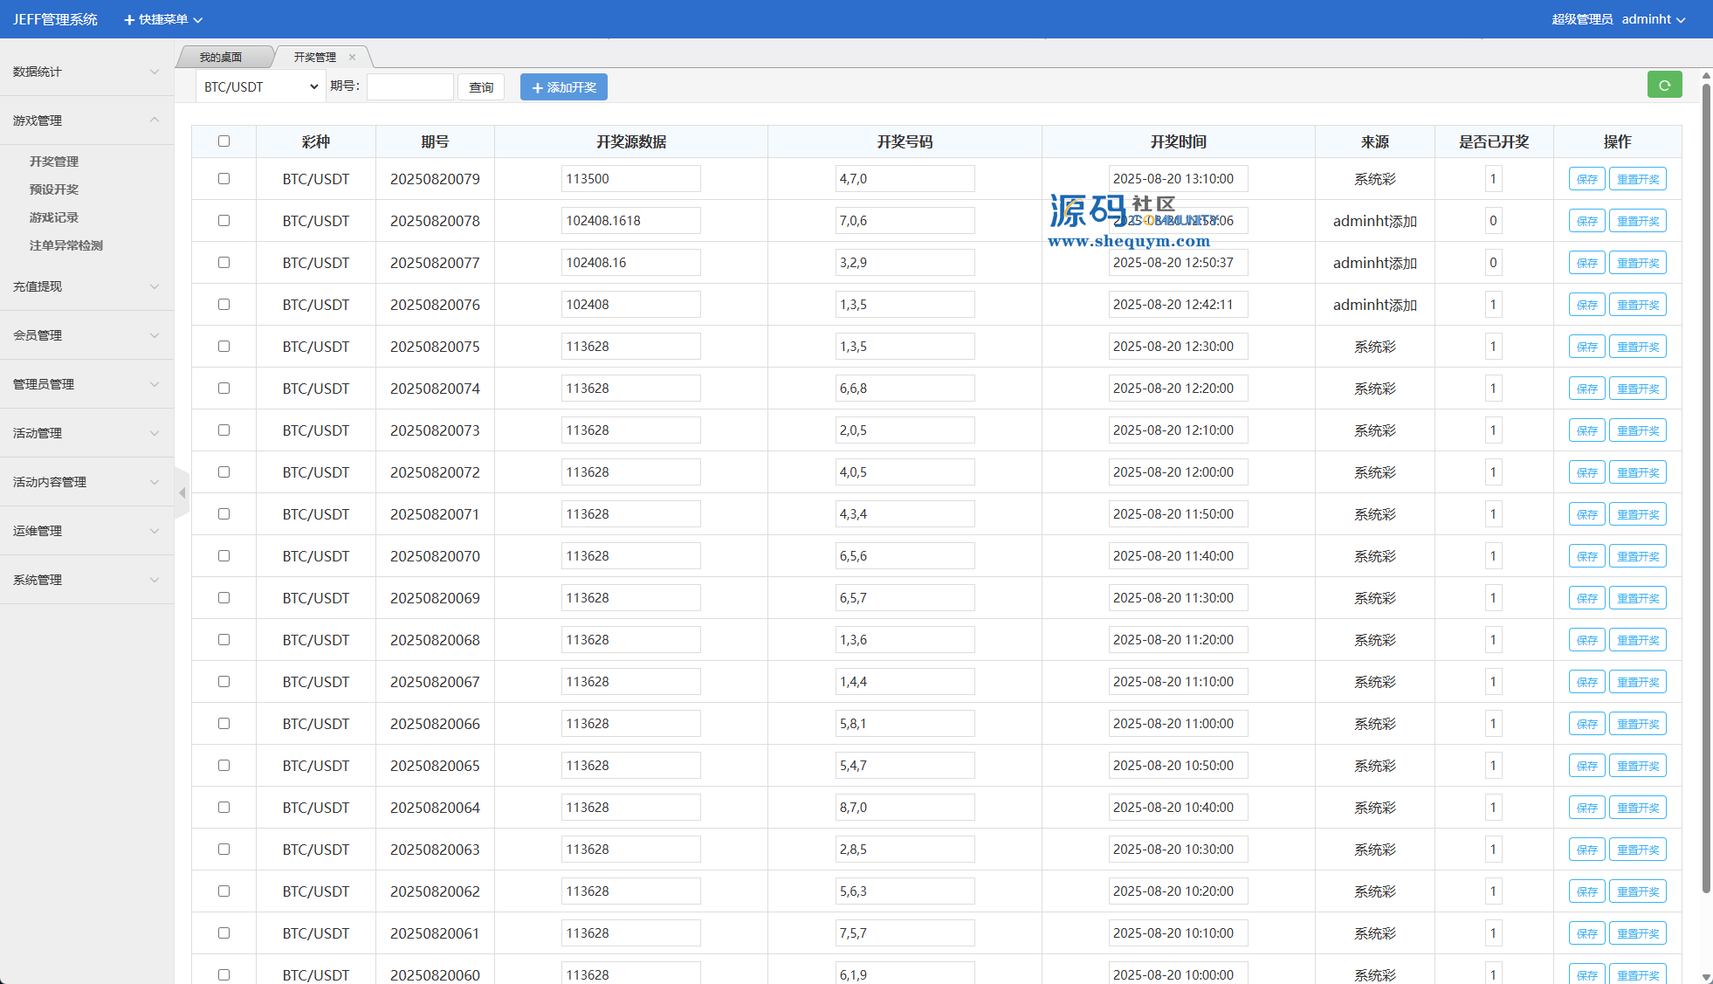Open the adminht user dropdown arrow

click(1681, 20)
